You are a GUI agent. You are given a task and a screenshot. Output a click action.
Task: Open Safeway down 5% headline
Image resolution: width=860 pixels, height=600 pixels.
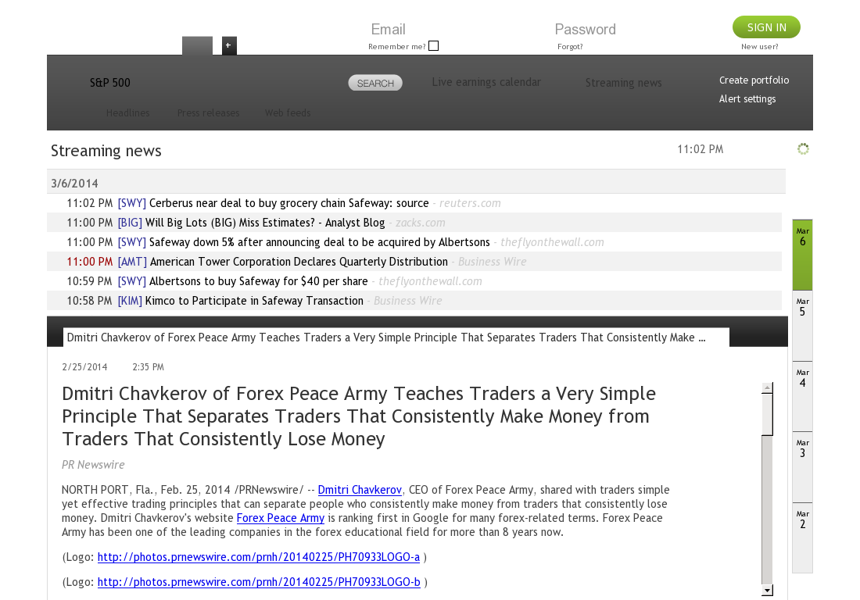tap(319, 242)
